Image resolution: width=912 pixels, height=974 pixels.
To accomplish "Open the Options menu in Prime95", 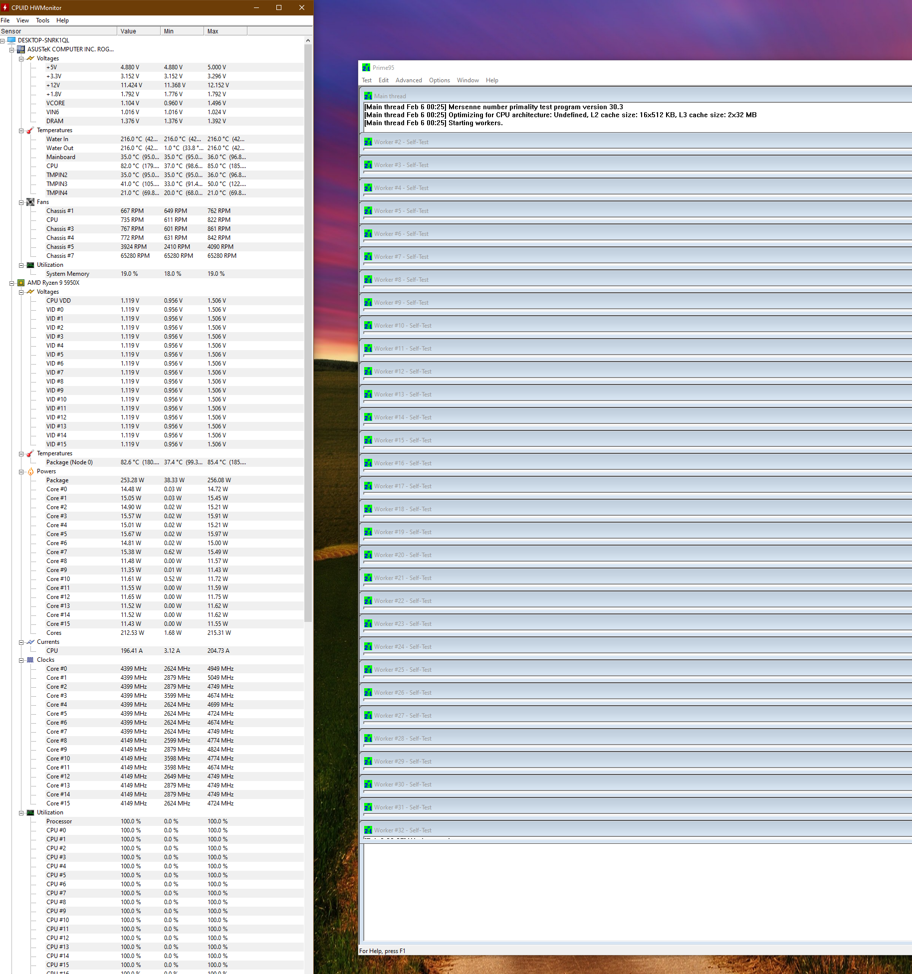I will 440,80.
